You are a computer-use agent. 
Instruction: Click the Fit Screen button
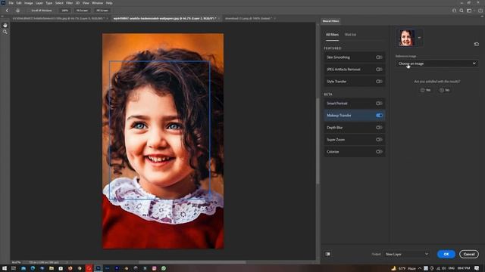[83, 11]
